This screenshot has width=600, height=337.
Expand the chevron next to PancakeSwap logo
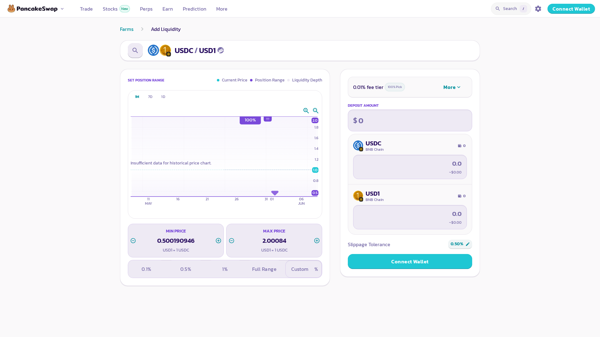click(62, 9)
